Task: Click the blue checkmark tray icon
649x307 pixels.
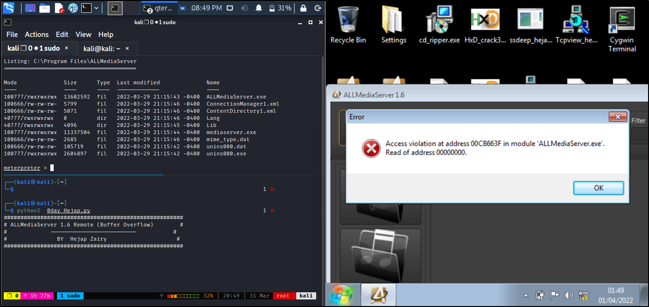Action: (x=182, y=8)
